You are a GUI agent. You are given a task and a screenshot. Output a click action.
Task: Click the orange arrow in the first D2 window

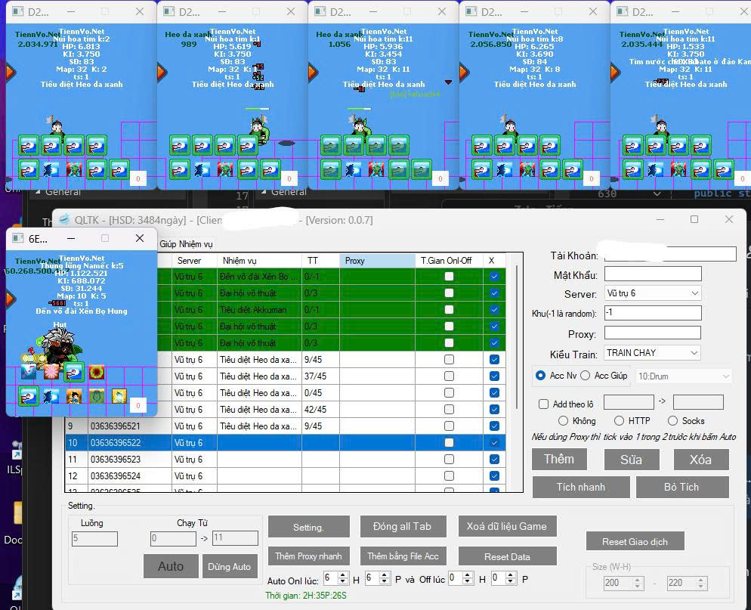pyautogui.click(x=11, y=72)
